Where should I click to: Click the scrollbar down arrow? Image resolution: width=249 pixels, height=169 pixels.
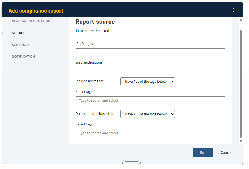click(x=241, y=141)
